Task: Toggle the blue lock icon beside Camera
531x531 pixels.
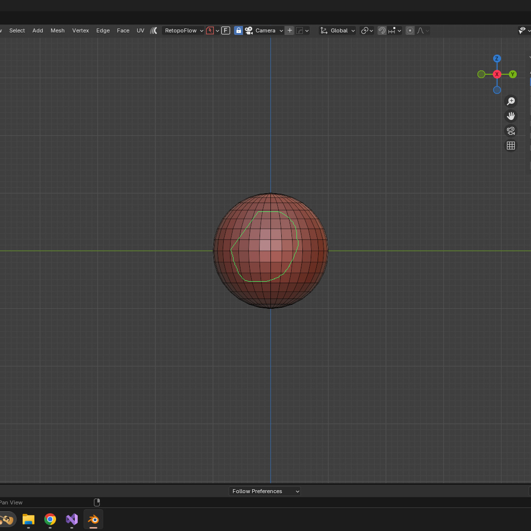Action: point(238,30)
